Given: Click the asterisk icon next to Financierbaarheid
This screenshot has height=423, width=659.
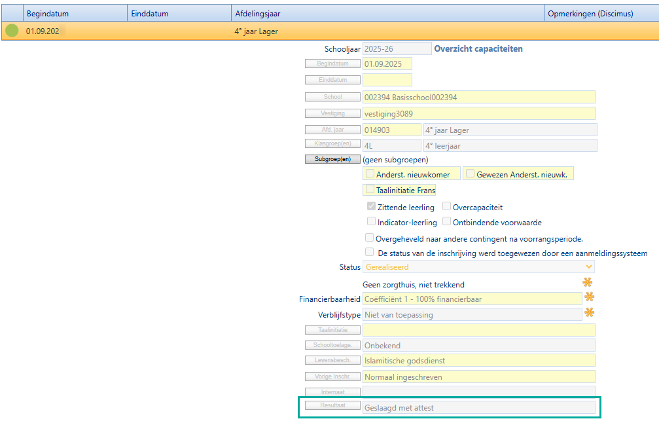Looking at the screenshot, I should click(589, 297).
